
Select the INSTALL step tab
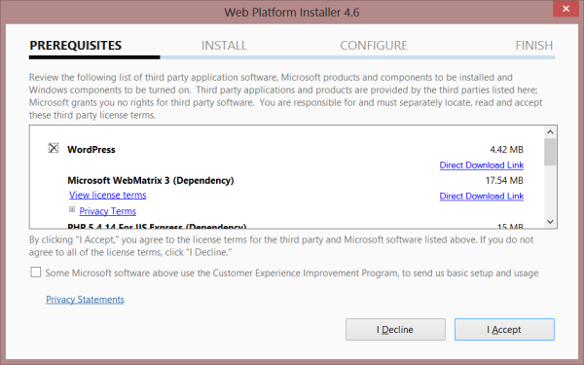tap(224, 46)
